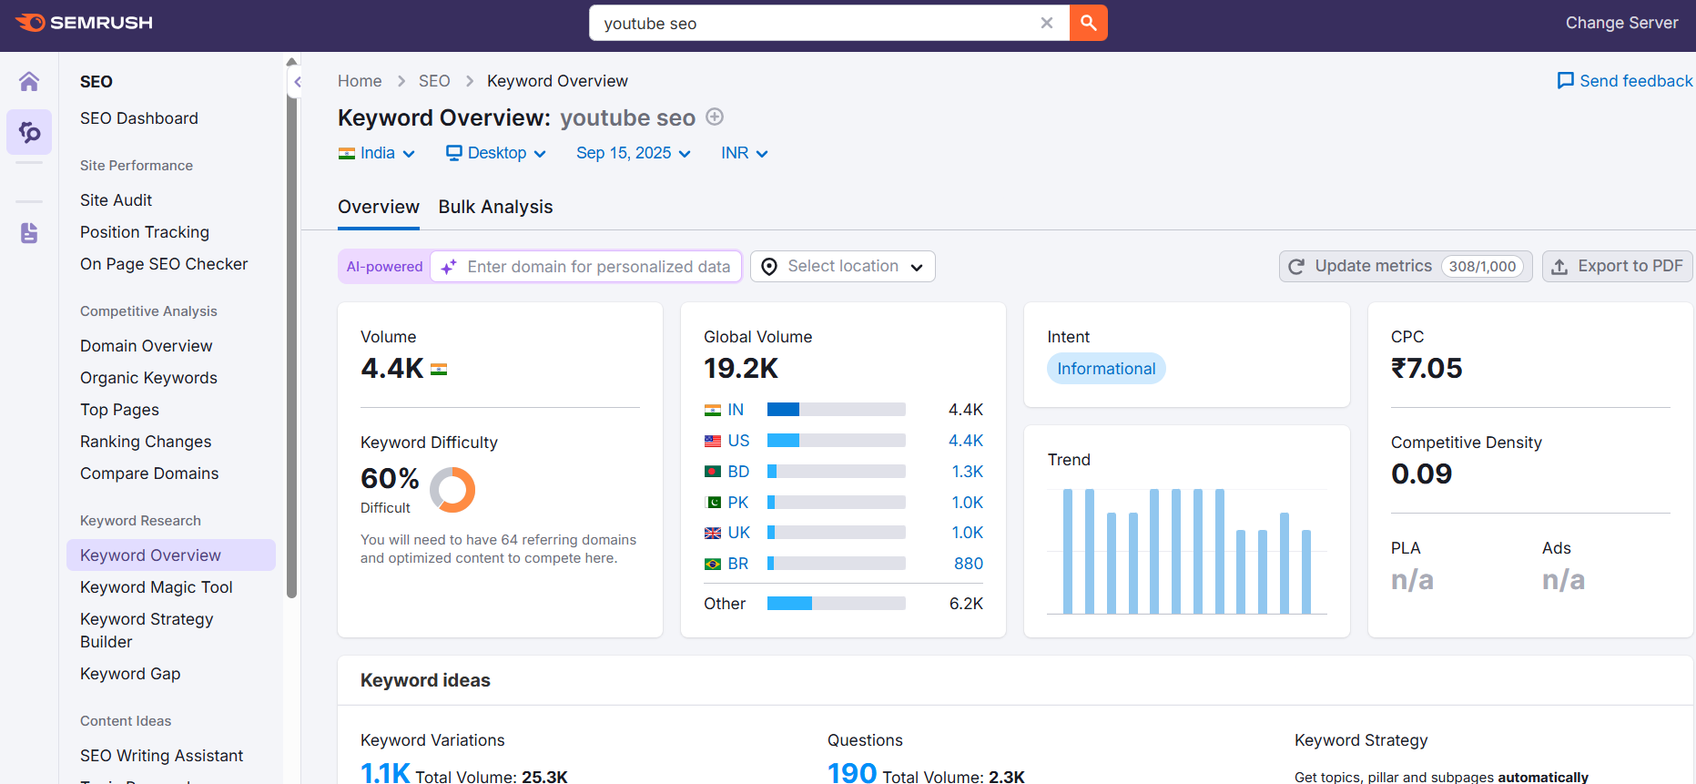Switch to the Bulk Analysis tab
Image resolution: width=1696 pixels, height=784 pixels.
click(x=495, y=207)
